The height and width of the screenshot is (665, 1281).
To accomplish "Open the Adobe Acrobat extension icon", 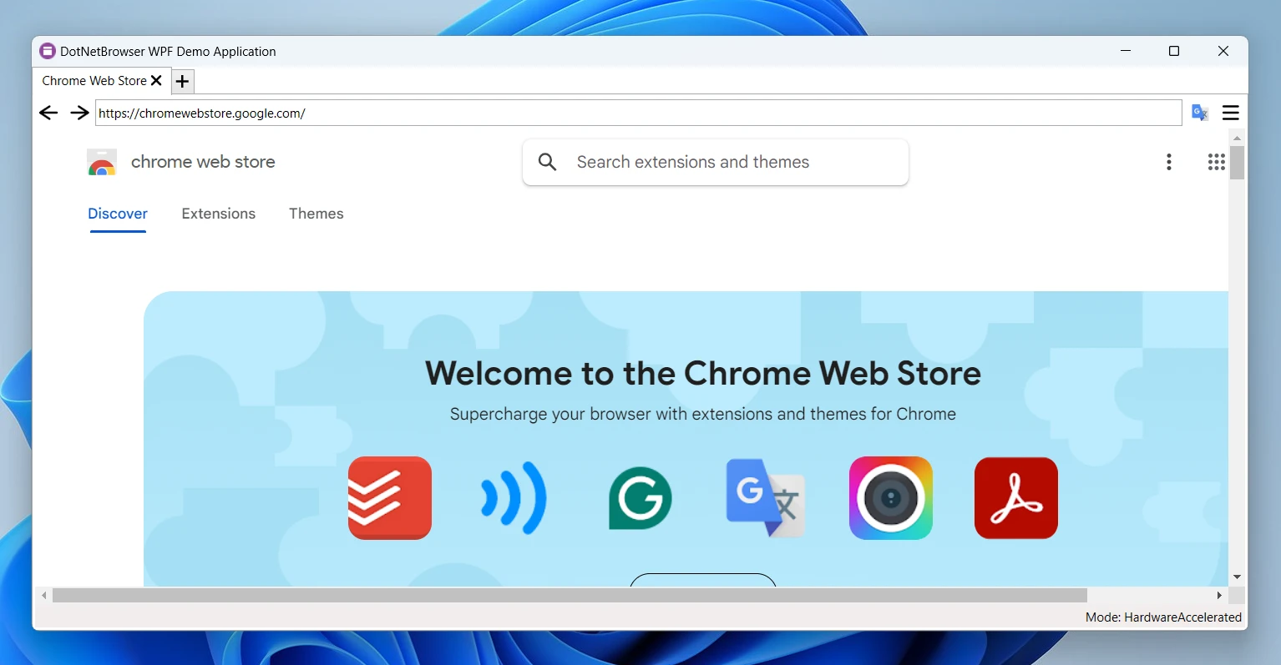I will (x=1016, y=498).
